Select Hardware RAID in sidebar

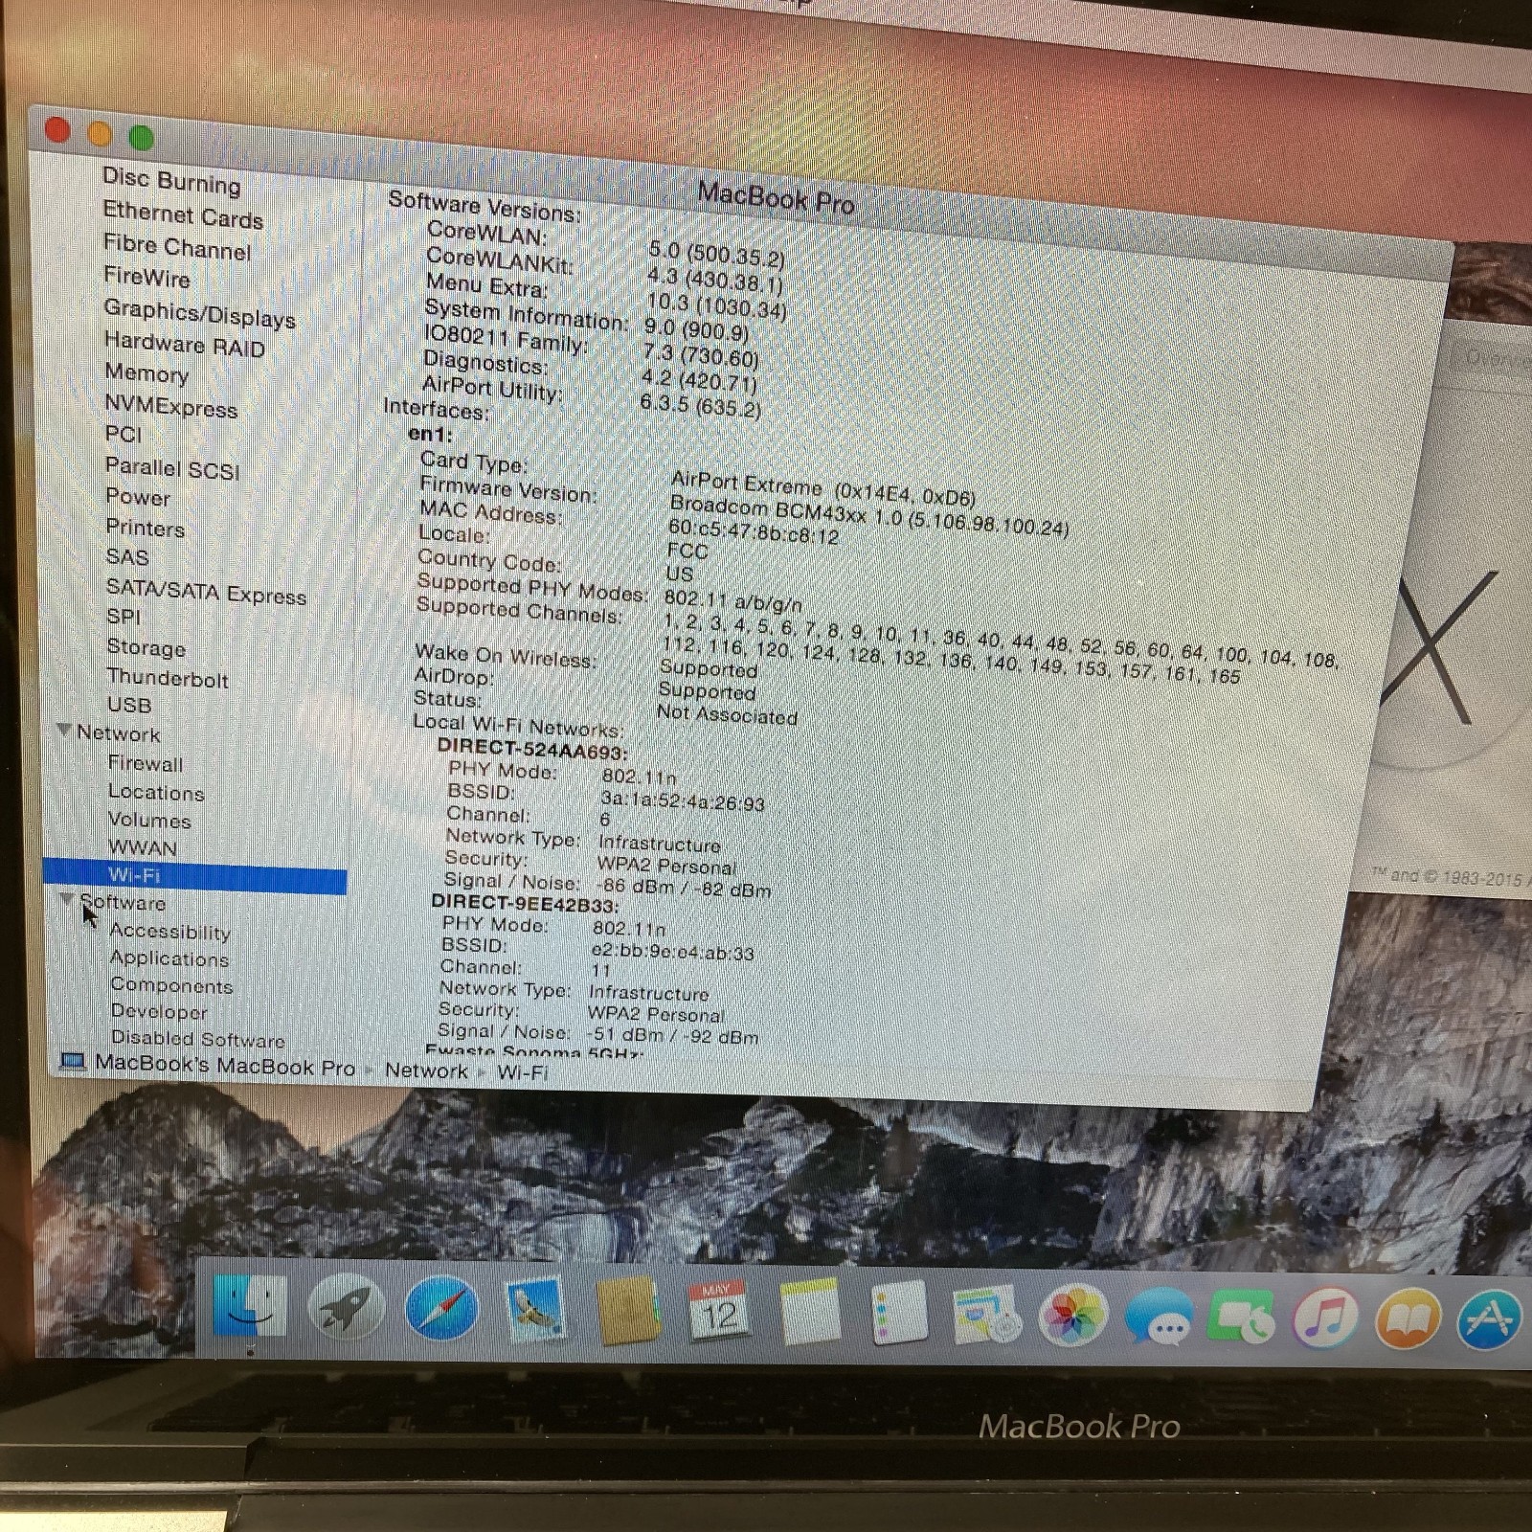[x=184, y=345]
